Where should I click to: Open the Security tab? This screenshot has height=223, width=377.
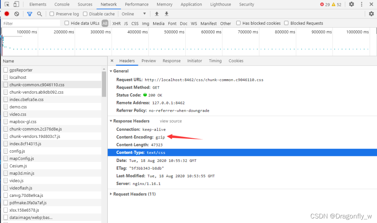point(246,4)
